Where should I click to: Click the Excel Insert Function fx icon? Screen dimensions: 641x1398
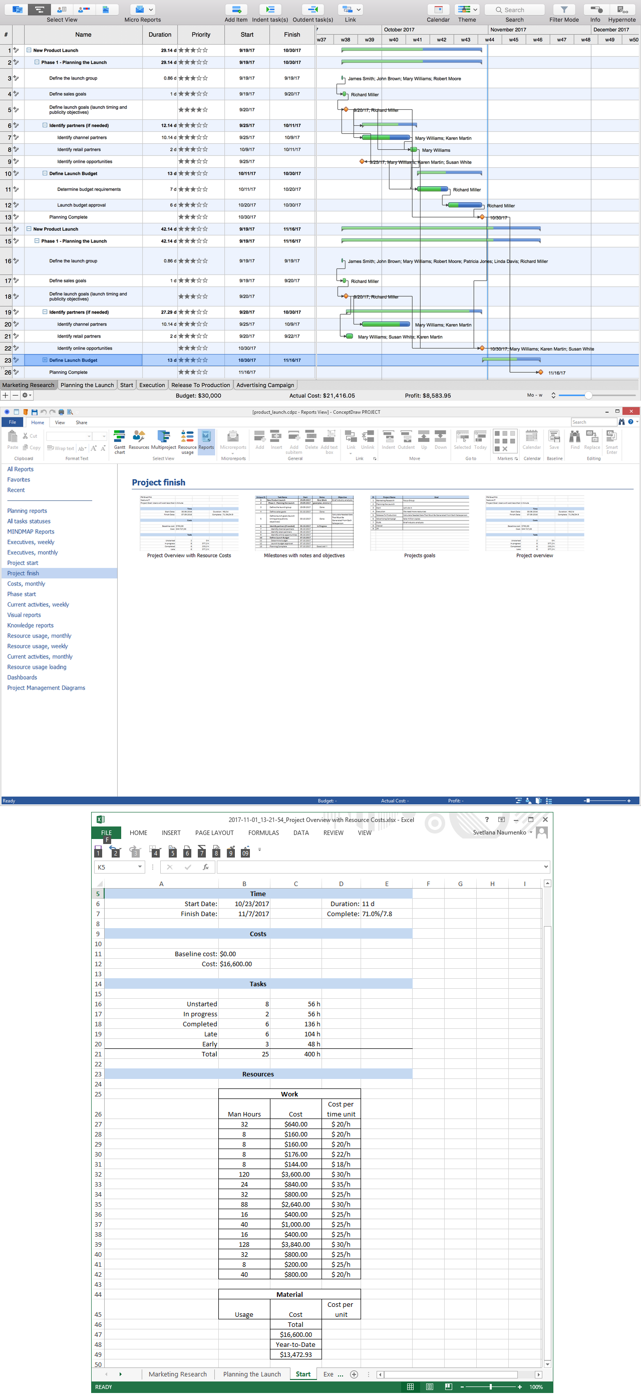206,867
